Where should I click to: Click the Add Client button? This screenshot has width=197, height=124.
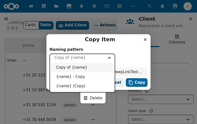coord(72,25)
